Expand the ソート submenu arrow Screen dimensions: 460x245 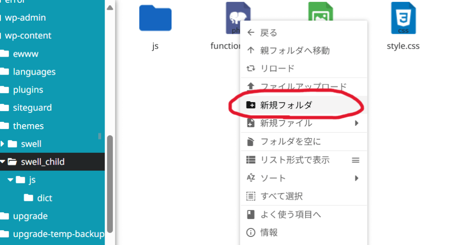(x=357, y=178)
